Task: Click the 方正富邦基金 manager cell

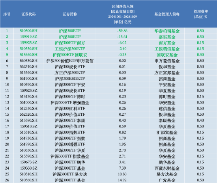Action: click(x=167, y=72)
